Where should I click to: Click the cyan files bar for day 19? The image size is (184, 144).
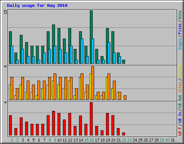109,53
